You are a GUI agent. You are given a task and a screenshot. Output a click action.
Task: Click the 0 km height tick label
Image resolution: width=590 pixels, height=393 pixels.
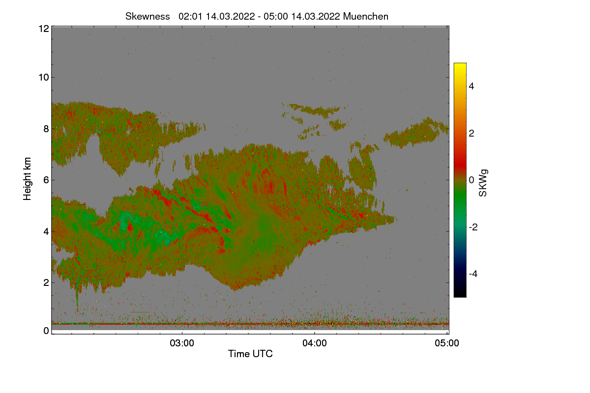46,331
